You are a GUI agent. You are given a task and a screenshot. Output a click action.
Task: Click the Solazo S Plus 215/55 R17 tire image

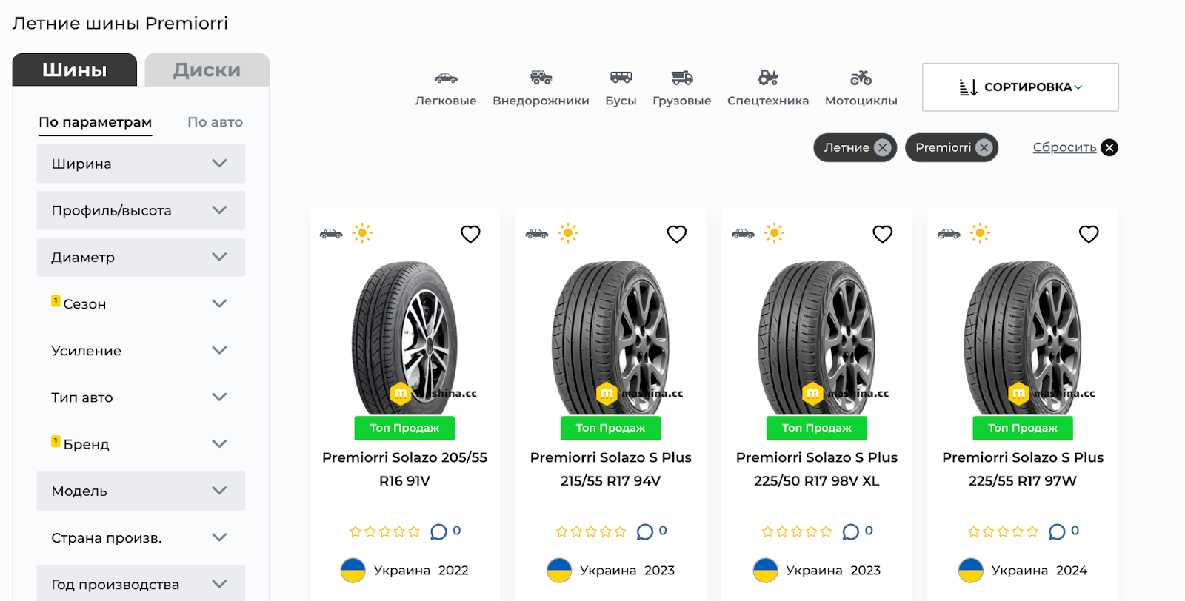(x=611, y=337)
